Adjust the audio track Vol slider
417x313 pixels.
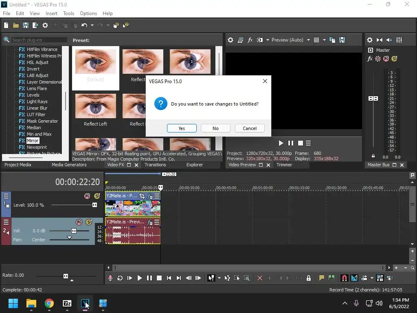point(74,231)
